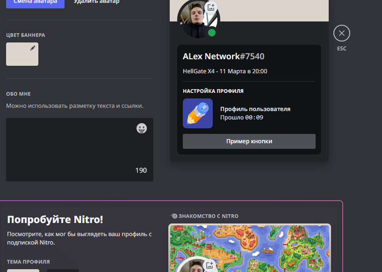This screenshot has height=272, width=382.
Task: Click the status text 'HellGate X4 - 11 Марта в 20:00'
Action: [225, 71]
